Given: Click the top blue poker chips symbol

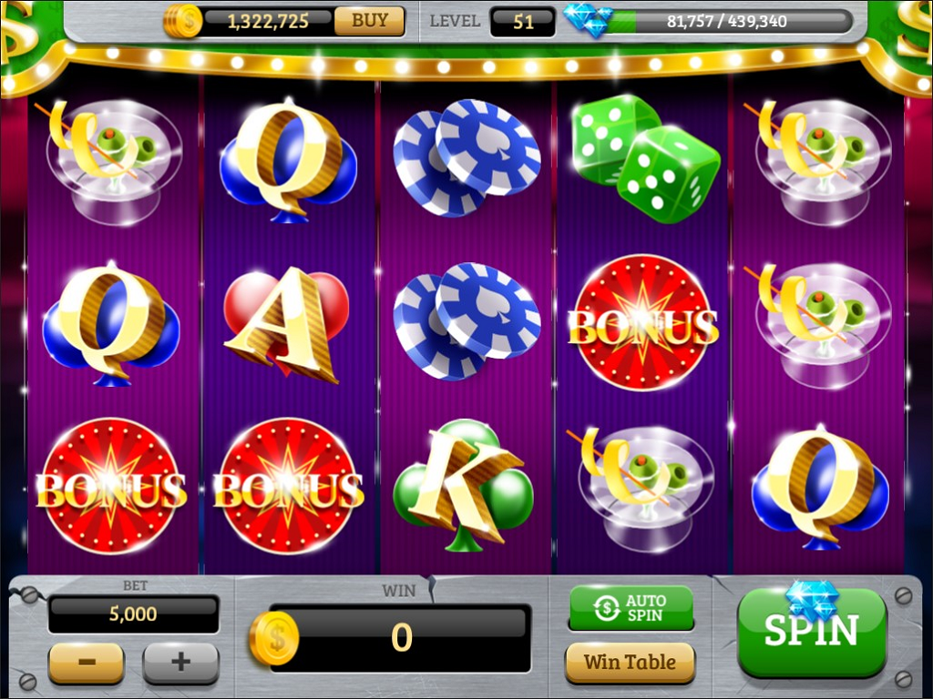Looking at the screenshot, I should coord(466,157).
